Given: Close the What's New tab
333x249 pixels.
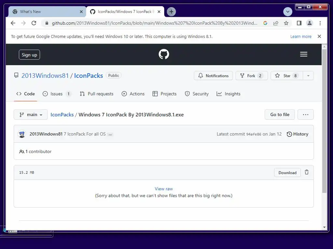Looking at the screenshot, I should [81, 12].
